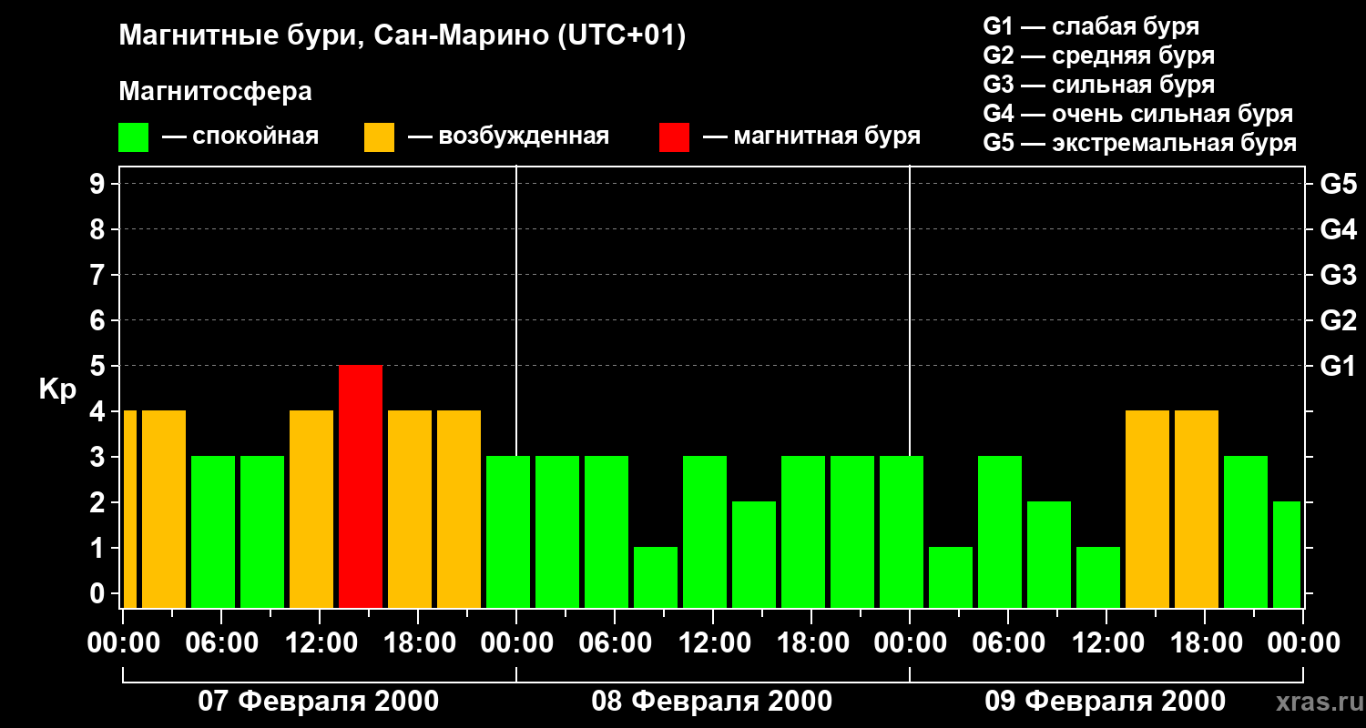Screen dimensions: 1366x728
Task: Click the 06:00 time label for 09 Февраля
Action: point(1008,643)
